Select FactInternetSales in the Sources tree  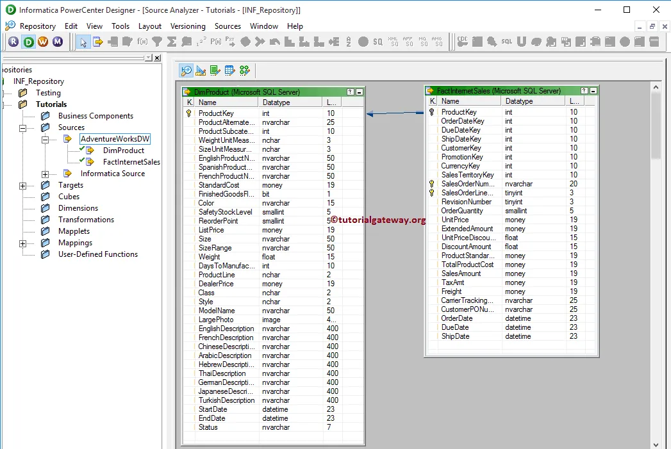[131, 162]
